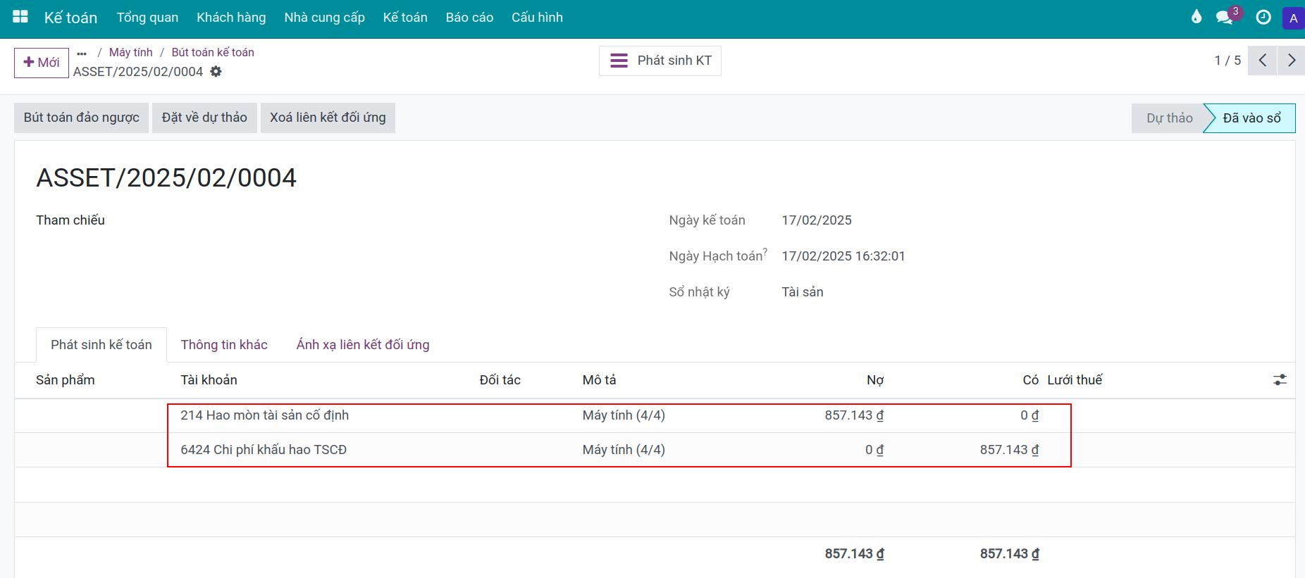Click the Bút toán đảo ngược button
Screen dimensions: 1305x578
(82, 118)
